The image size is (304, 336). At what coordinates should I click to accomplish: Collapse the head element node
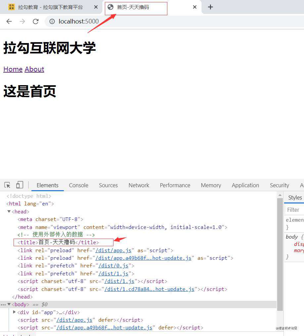pos(9,211)
